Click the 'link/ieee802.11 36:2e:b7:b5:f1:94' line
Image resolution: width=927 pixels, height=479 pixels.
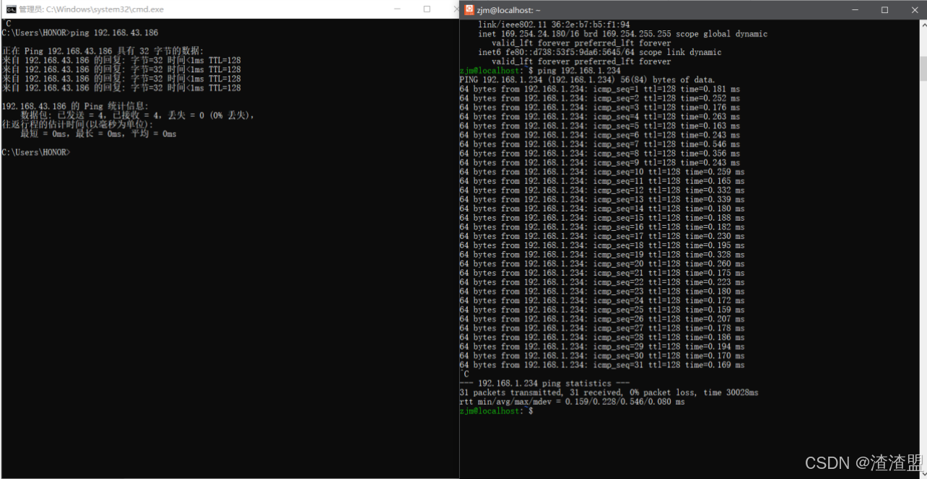coord(554,25)
